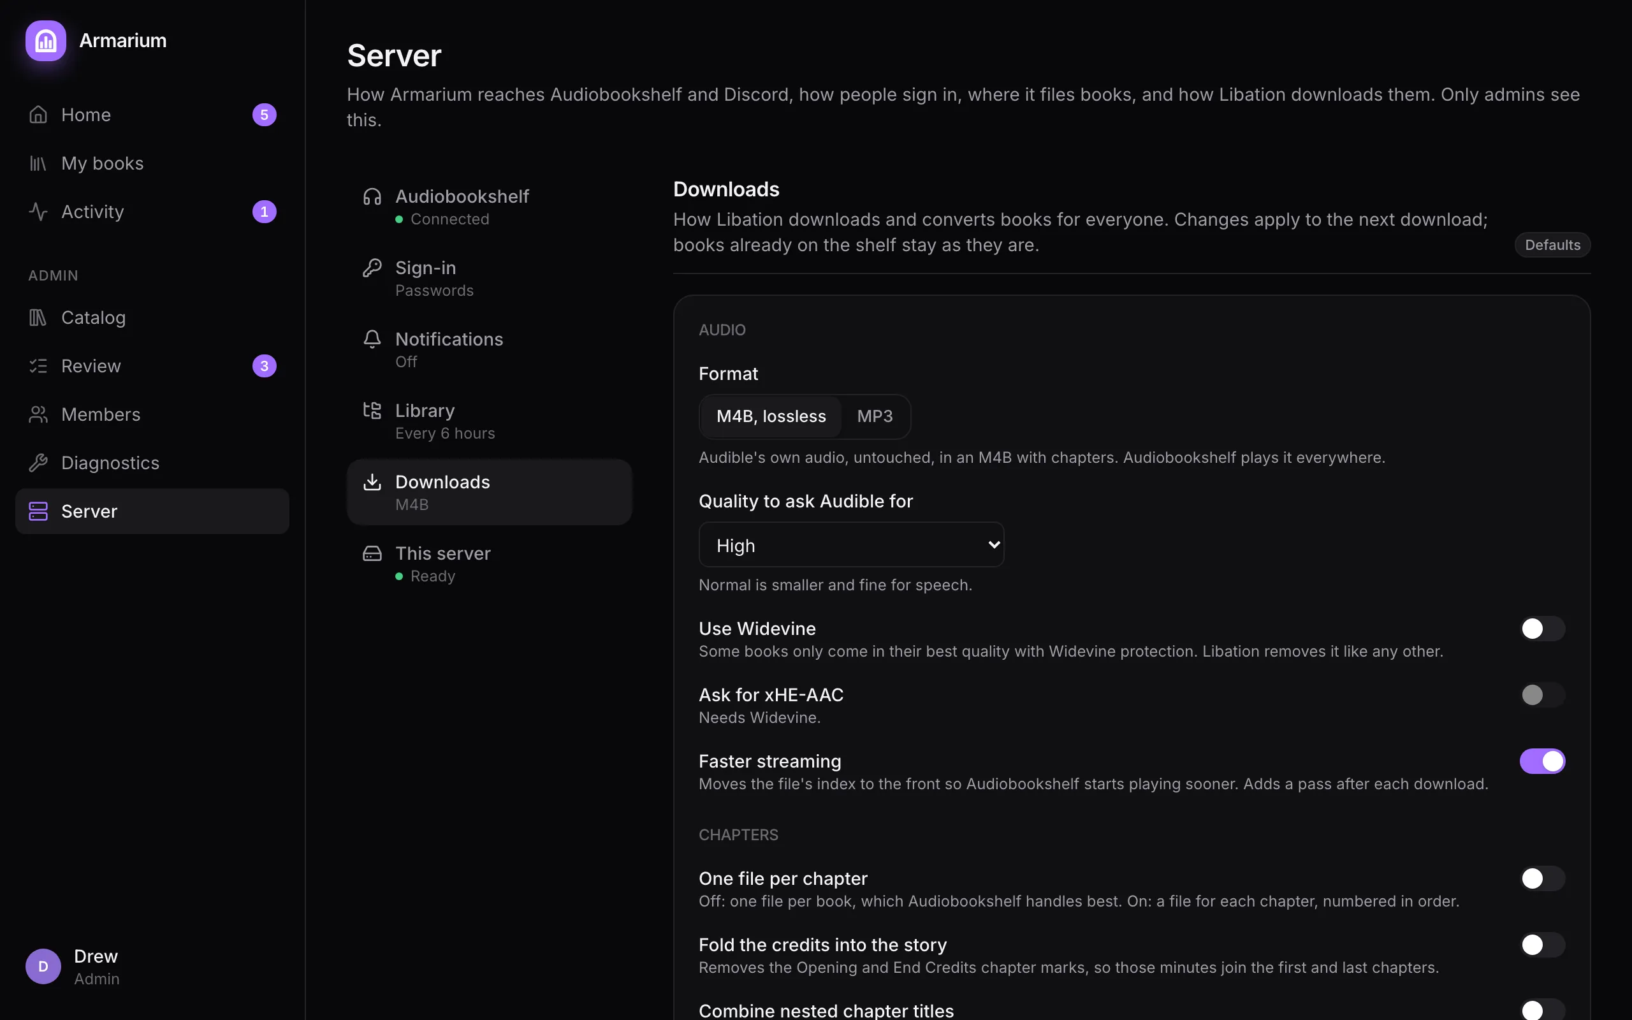Click Drew Admin profile name
Image resolution: width=1632 pixels, height=1020 pixels.
pyautogui.click(x=96, y=966)
